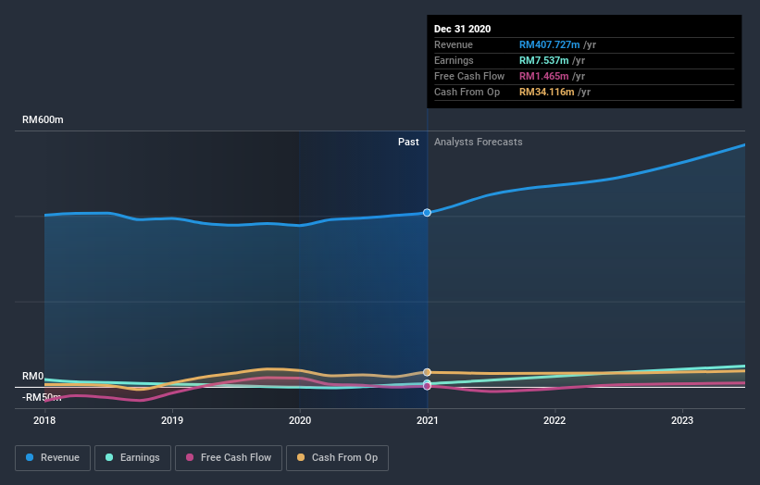760x485 pixels.
Task: Toggle the Free Cash Flow legend button
Action: (229, 458)
